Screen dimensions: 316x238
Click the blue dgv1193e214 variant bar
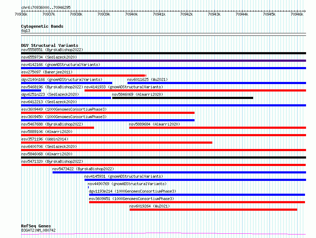pyautogui.click(x=197, y=195)
